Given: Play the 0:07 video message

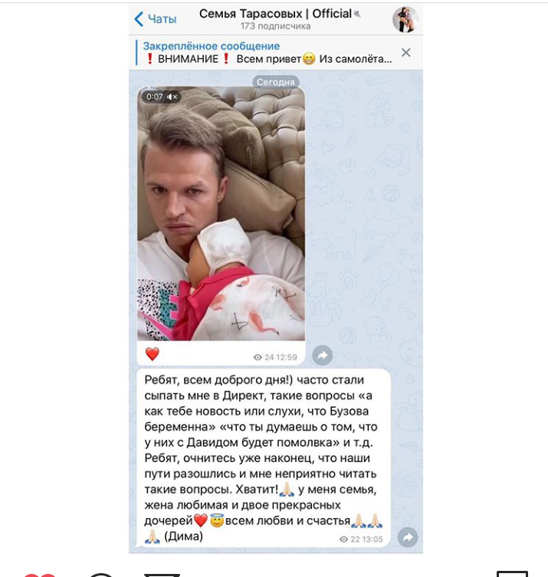Looking at the screenshot, I should (221, 214).
